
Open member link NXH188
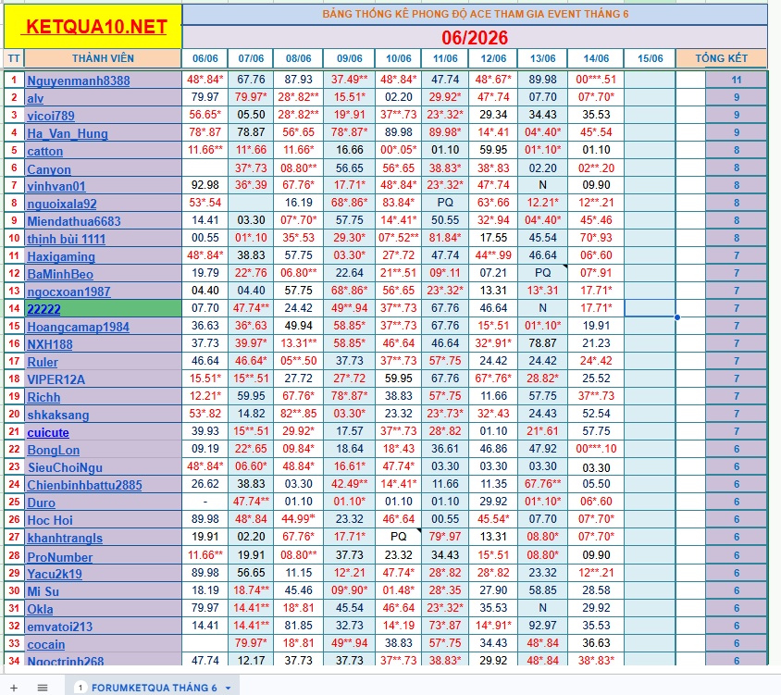pos(49,344)
